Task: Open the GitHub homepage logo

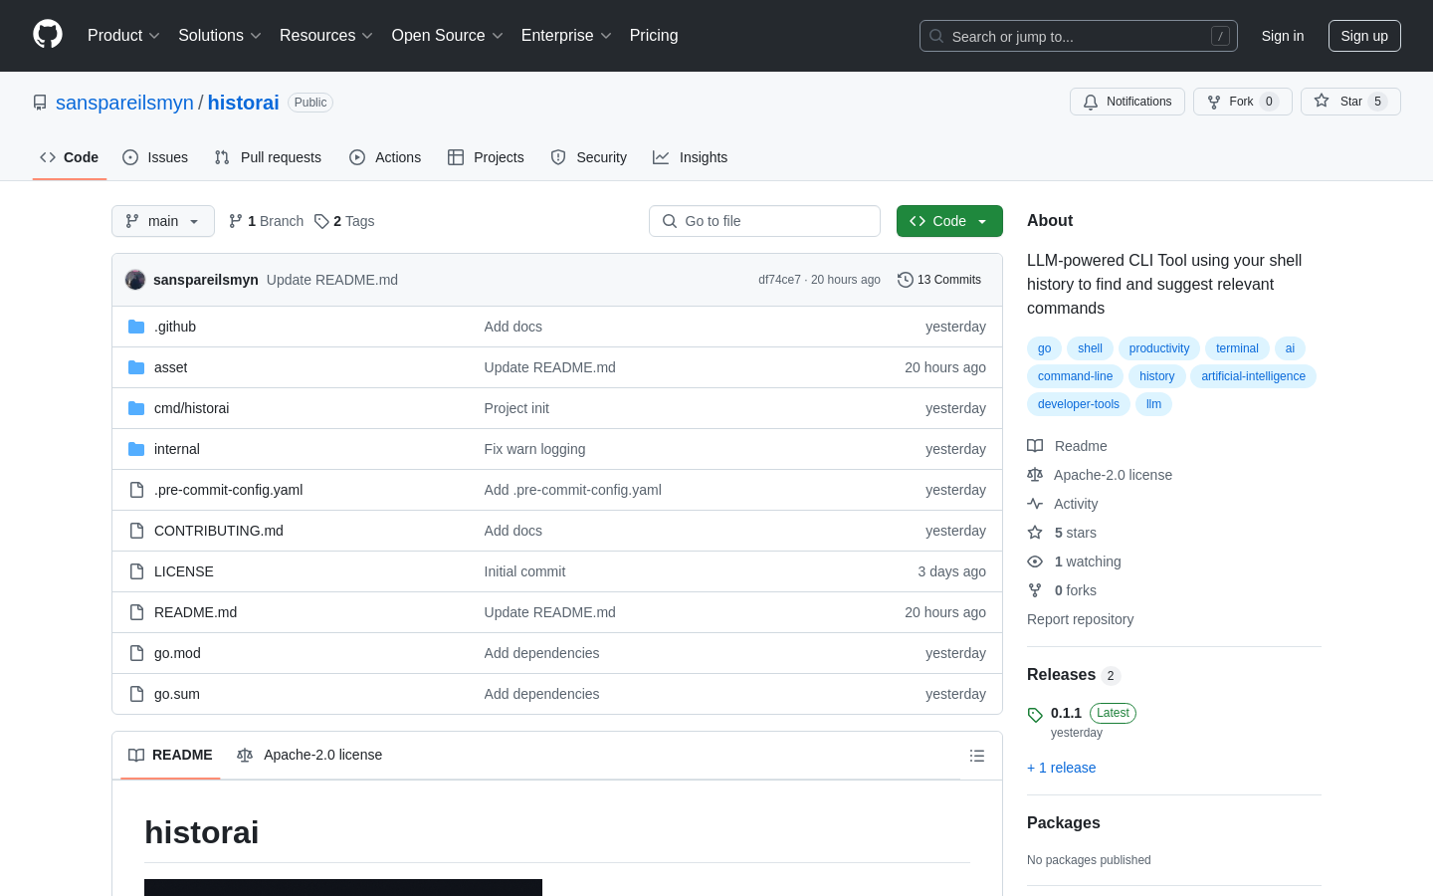Action: click(x=48, y=35)
